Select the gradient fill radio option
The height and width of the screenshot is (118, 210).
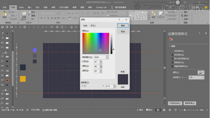point(172,55)
